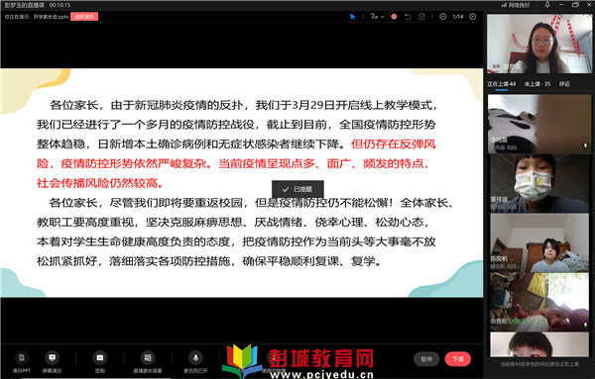Toggle the microphone 麦克风已开
The height and width of the screenshot is (379, 595).
coord(195,362)
